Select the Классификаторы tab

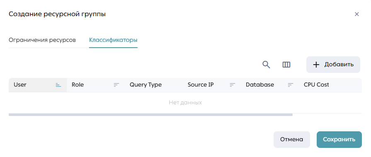pos(113,40)
